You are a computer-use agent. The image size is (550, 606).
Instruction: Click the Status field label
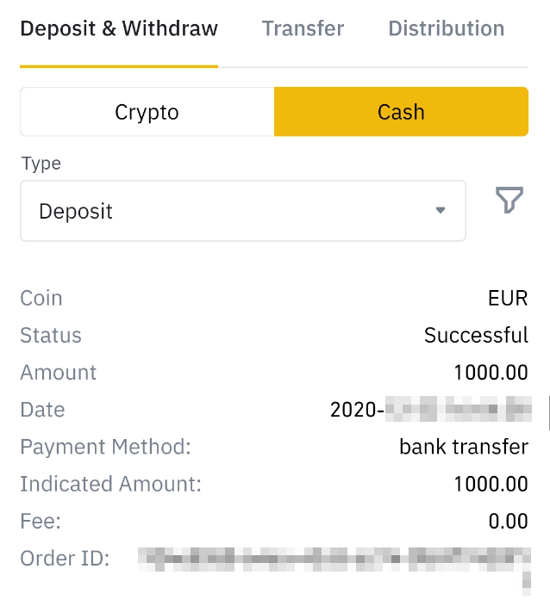click(x=51, y=336)
